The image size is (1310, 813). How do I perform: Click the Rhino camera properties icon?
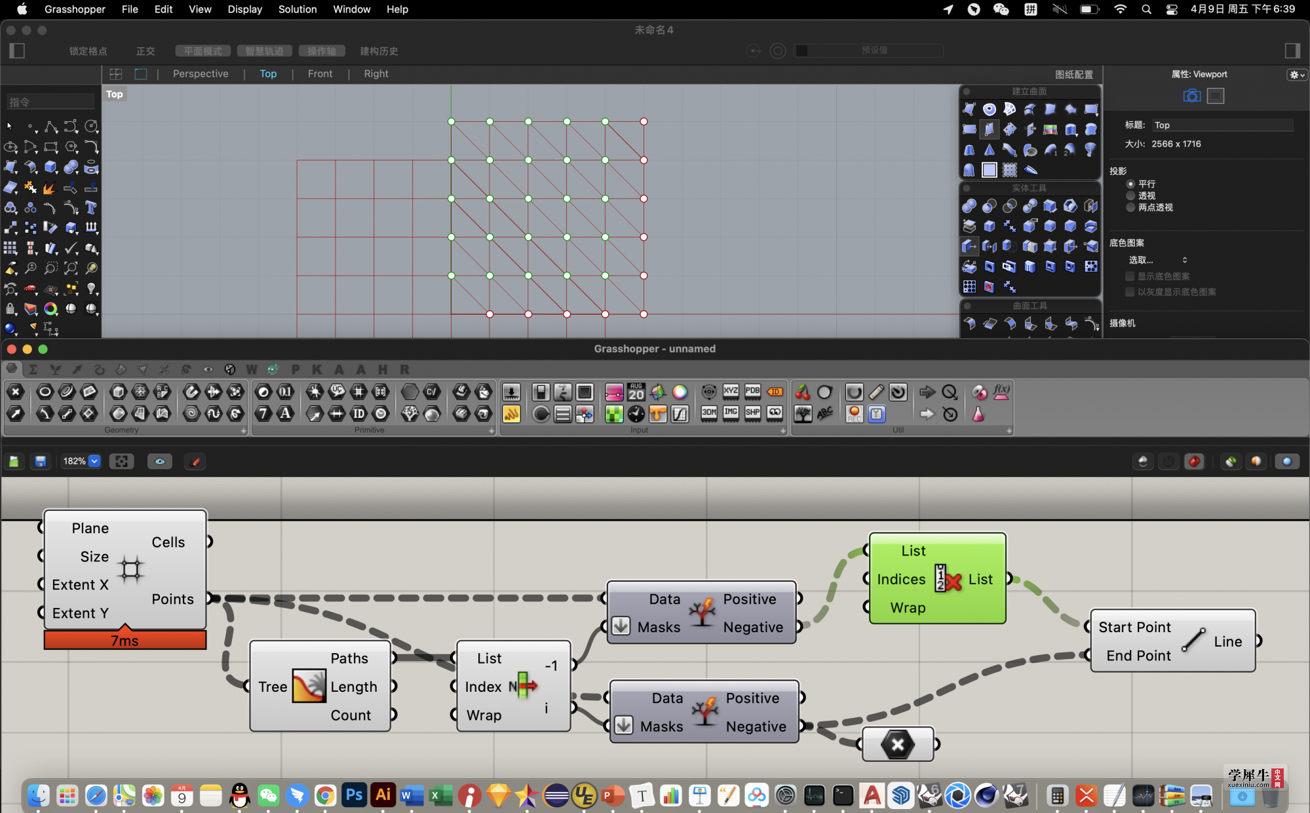1191,96
